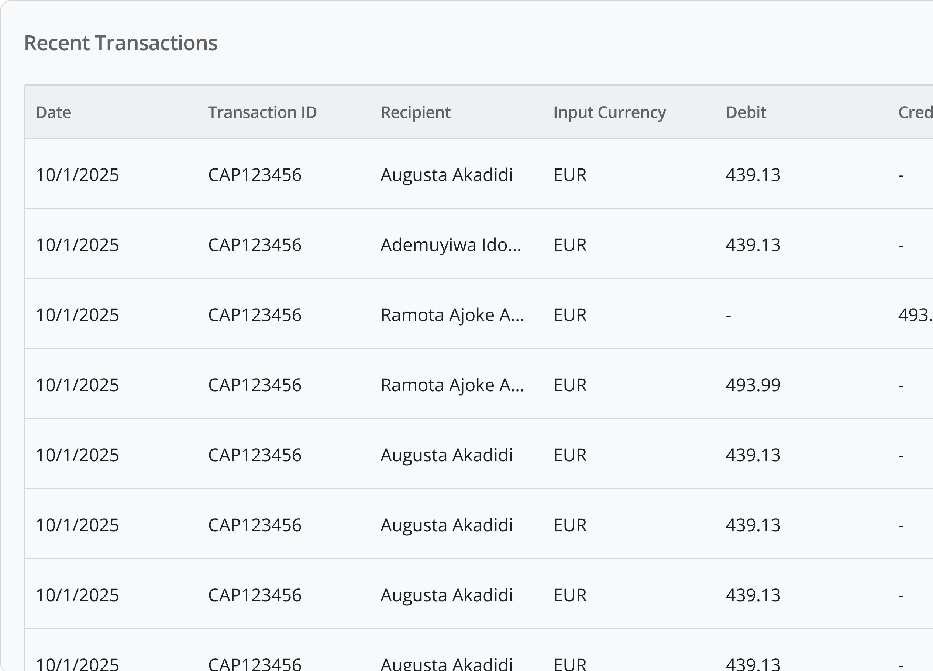933x671 pixels.
Task: Sort by the Debit column header
Action: tap(746, 112)
